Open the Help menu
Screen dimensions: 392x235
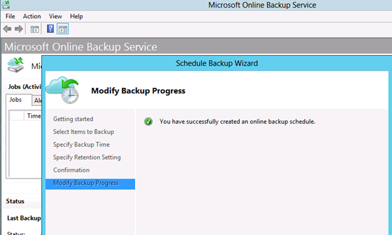(76, 16)
